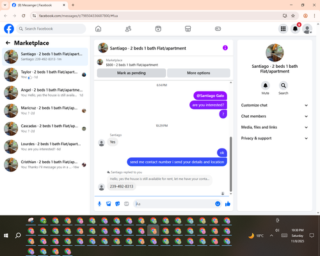Expand Customize chat section
The image size is (320, 256).
tap(275, 105)
